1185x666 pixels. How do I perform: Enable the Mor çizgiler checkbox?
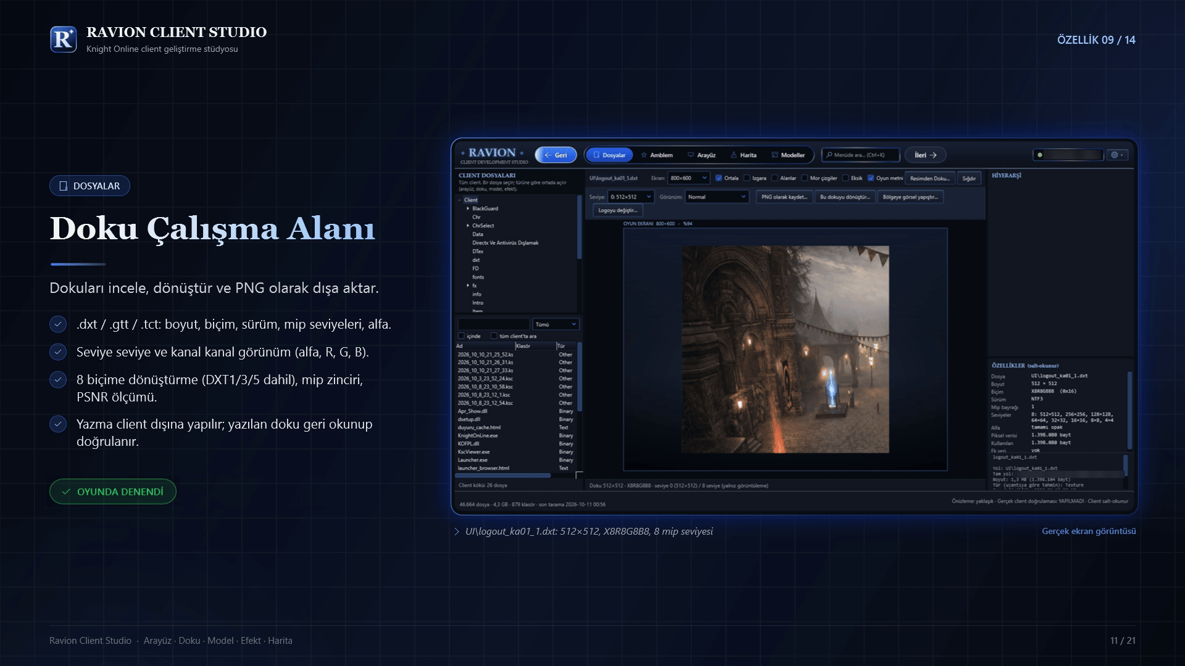point(804,178)
